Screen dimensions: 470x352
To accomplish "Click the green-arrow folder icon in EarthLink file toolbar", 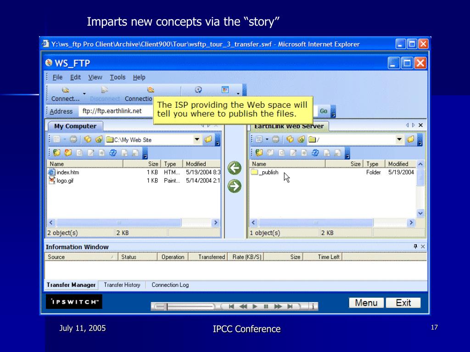I will [259, 153].
